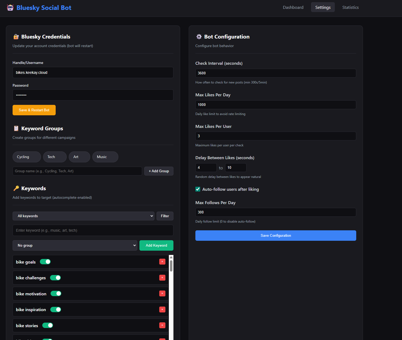Click the 'Daily follow limit' hint text
402x340 pixels.
pos(225,221)
